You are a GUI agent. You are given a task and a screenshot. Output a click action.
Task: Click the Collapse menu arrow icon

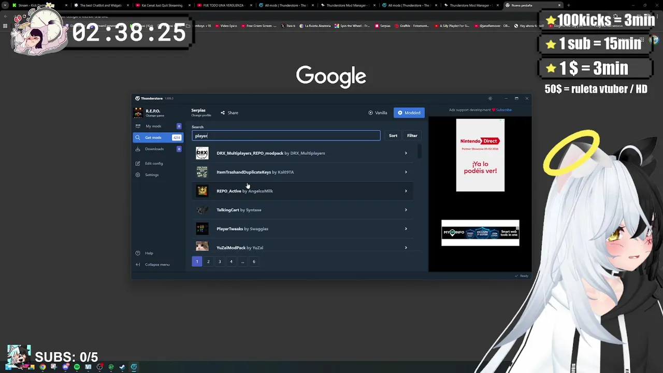coord(138,264)
